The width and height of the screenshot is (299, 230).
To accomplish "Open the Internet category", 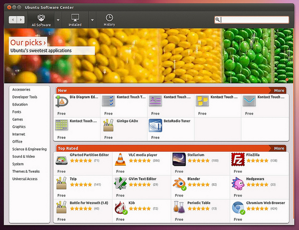I will pyautogui.click(x=18, y=134).
